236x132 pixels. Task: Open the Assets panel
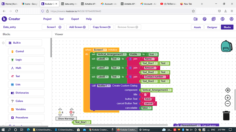197,27
